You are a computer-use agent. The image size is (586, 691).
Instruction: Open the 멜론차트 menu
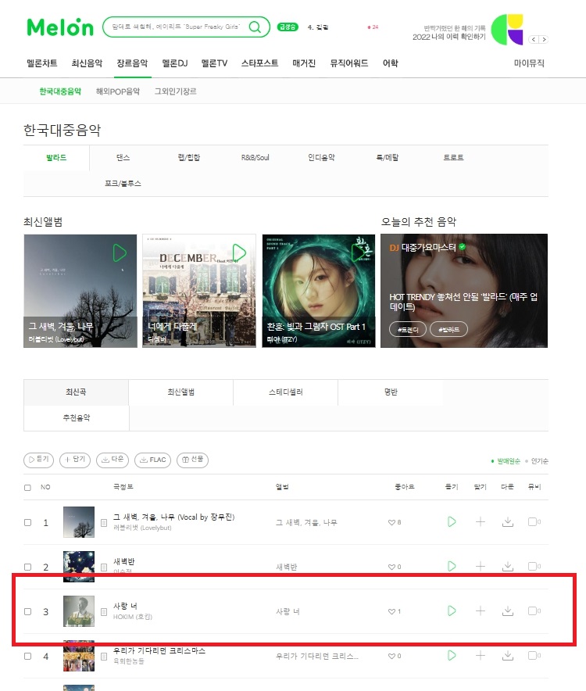coord(42,63)
